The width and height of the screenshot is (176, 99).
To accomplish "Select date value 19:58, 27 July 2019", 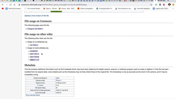I will click(62, 90).
